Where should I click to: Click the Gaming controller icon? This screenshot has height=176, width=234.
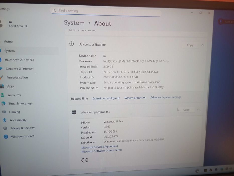4,112
